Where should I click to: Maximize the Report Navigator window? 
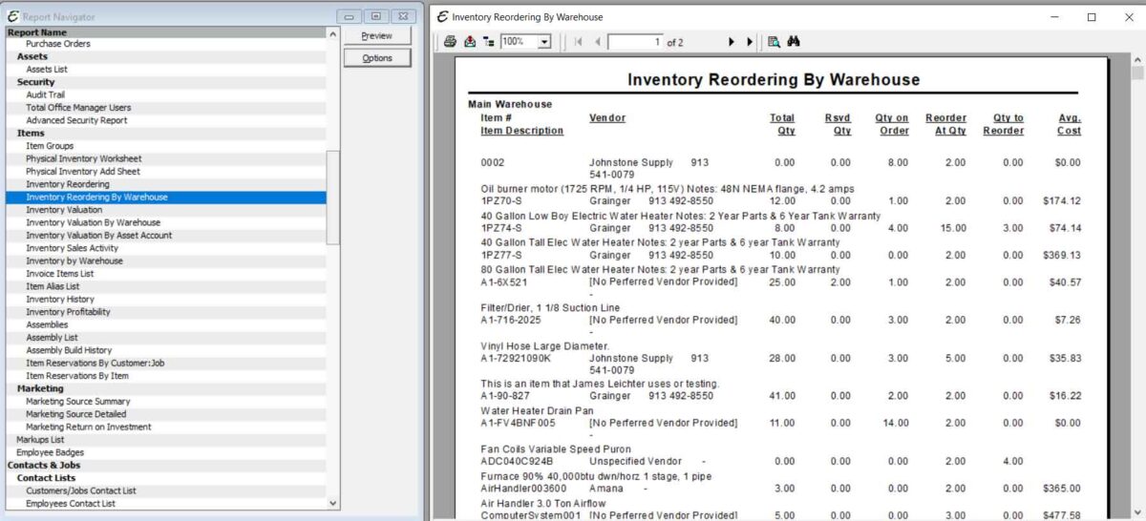click(x=376, y=17)
